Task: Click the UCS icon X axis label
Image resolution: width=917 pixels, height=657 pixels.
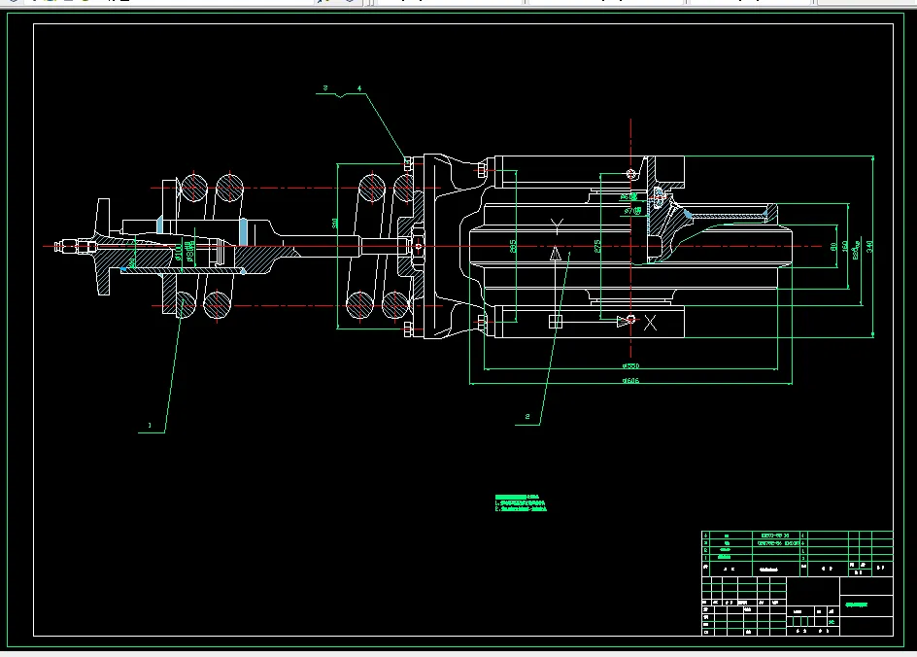Action: tap(650, 323)
